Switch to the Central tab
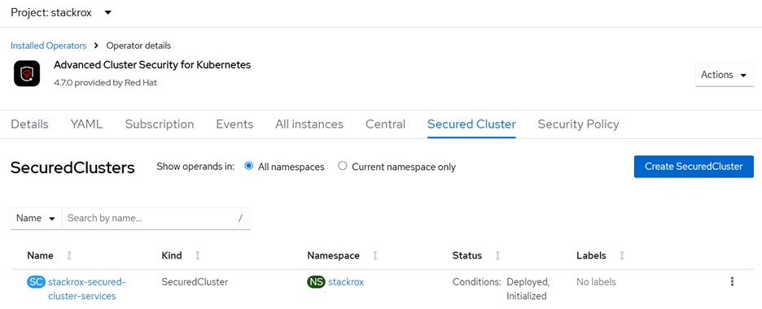Image resolution: width=762 pixels, height=309 pixels. [x=385, y=124]
